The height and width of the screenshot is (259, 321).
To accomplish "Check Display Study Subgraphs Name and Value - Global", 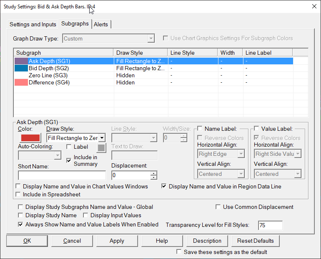I will coord(20,207).
